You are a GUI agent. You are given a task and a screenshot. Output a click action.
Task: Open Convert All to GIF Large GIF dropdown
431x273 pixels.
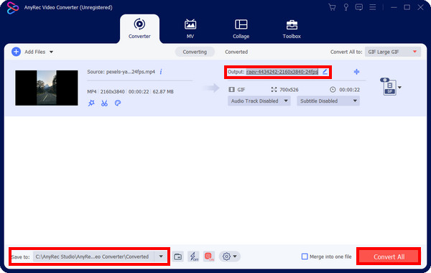coord(392,52)
